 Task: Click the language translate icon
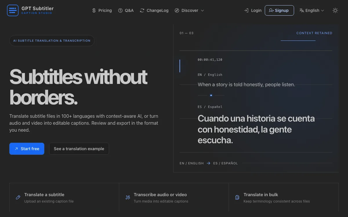pos(302,10)
